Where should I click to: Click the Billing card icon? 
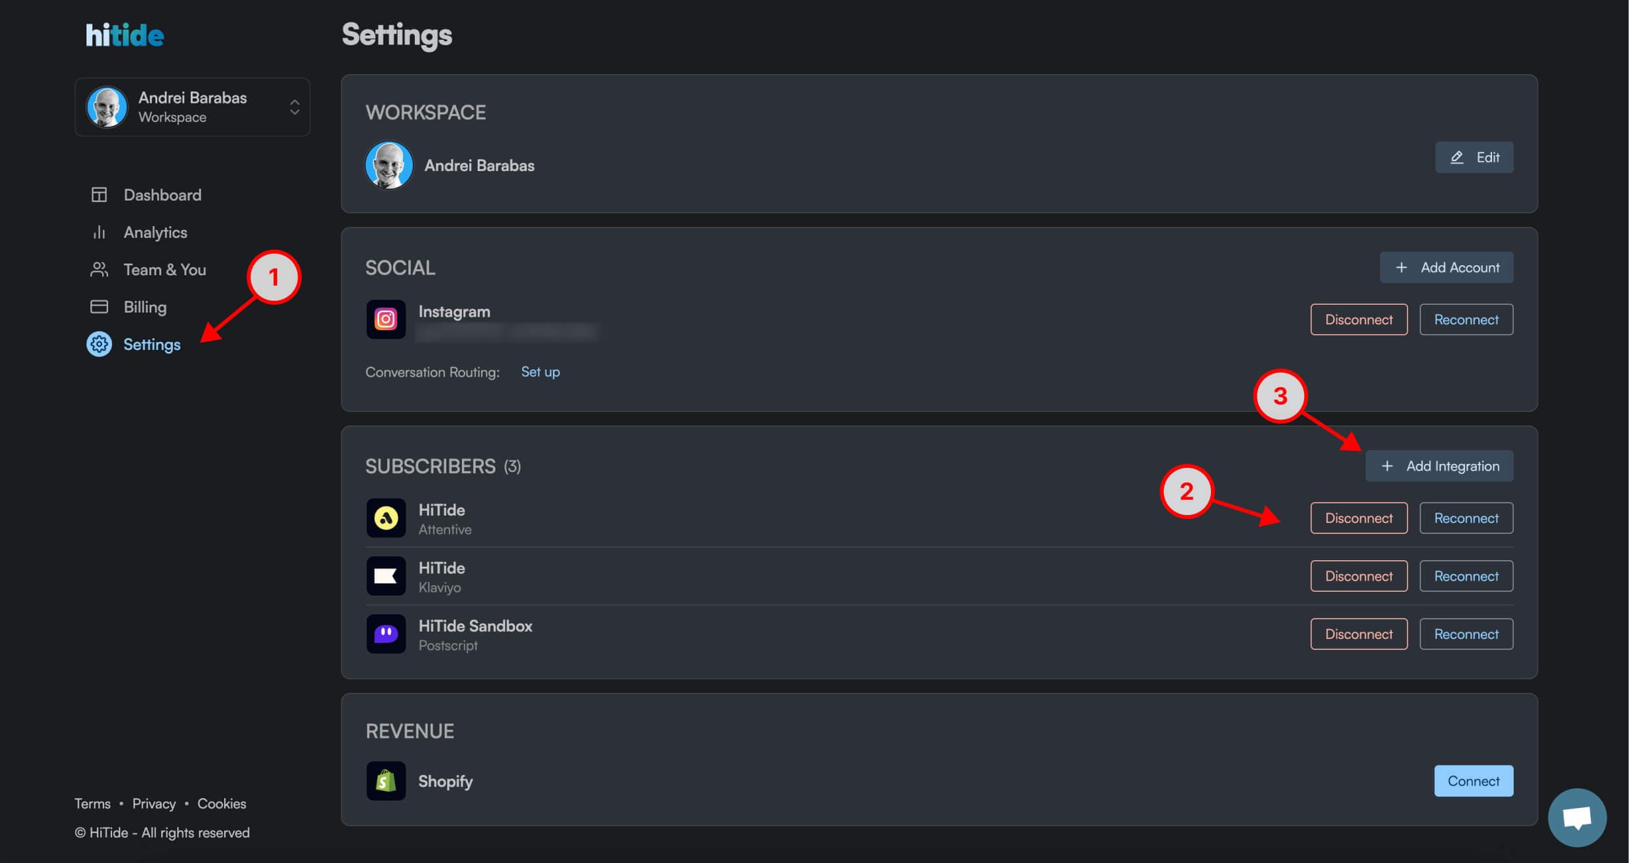click(99, 307)
